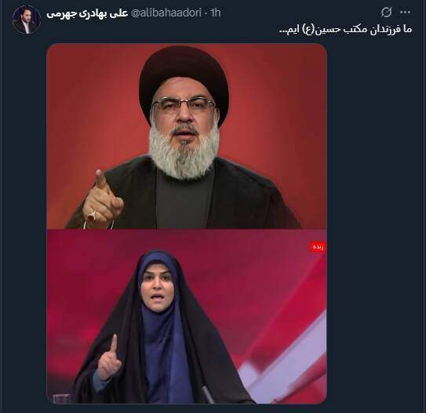This screenshot has width=426, height=413.
Task: Click the red زنده live badge
Action: 318,247
